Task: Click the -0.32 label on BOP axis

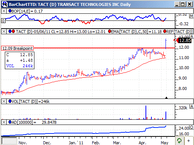Action: click(x=184, y=24)
